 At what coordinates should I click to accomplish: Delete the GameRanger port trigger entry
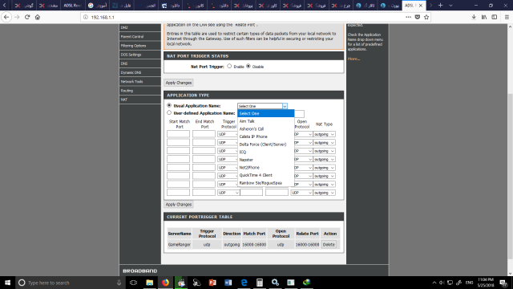tap(329, 244)
